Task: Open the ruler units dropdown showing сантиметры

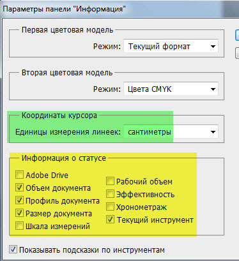Action: click(x=171, y=131)
